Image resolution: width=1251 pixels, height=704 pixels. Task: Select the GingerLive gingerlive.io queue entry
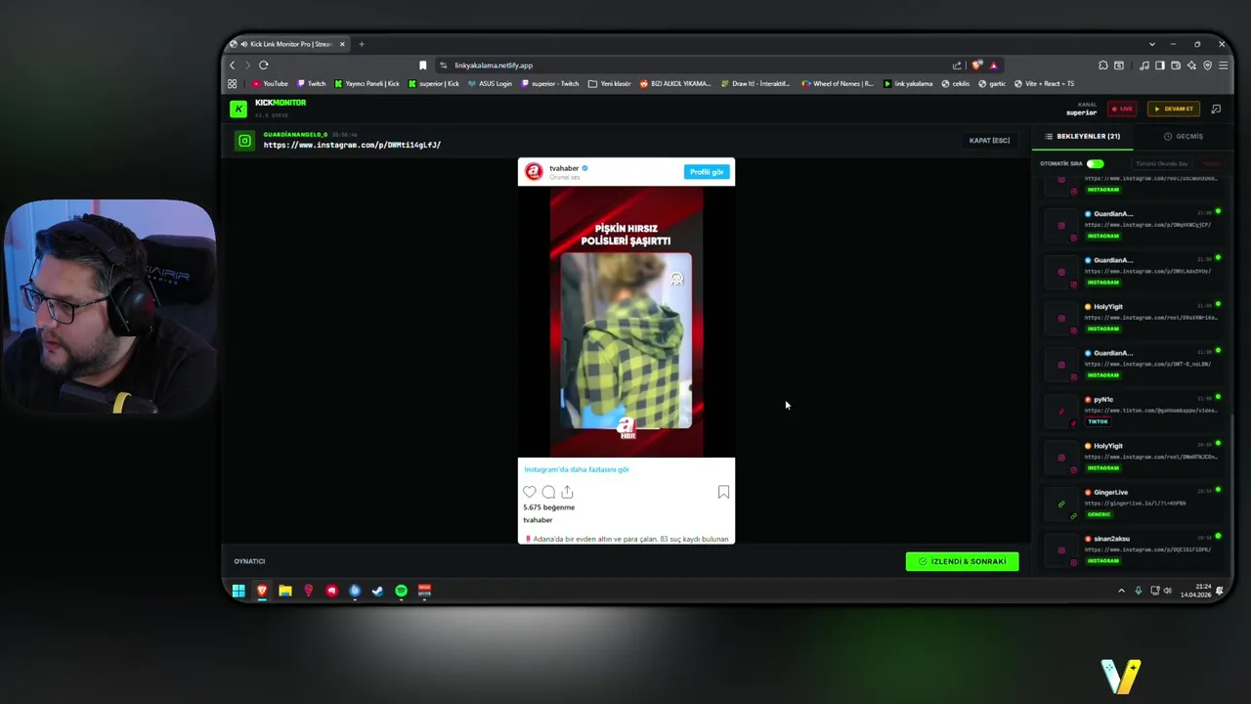click(x=1132, y=504)
